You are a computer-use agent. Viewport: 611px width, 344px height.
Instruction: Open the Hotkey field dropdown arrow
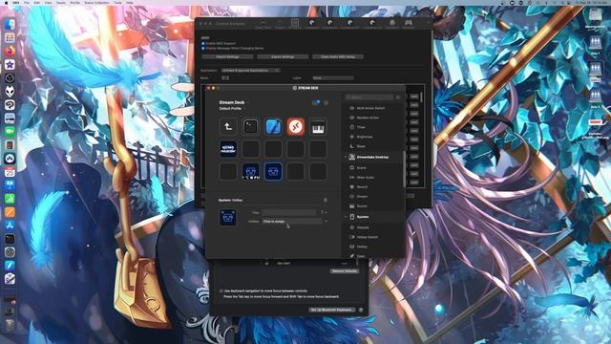tap(326, 221)
